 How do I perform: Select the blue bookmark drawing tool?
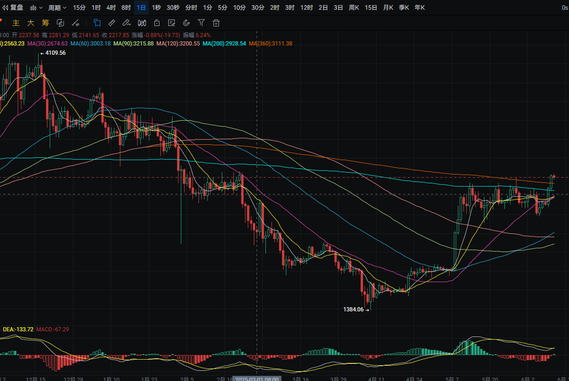pos(97,22)
